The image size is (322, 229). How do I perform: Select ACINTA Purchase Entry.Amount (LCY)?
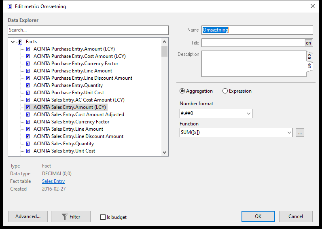pos(74,49)
